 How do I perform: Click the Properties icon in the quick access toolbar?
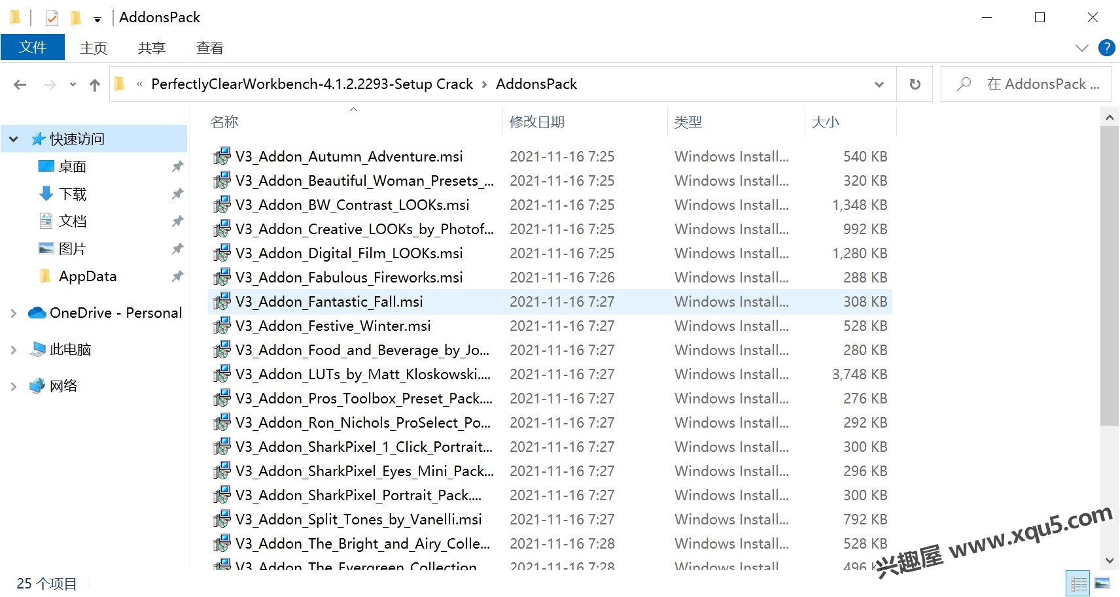click(x=52, y=18)
